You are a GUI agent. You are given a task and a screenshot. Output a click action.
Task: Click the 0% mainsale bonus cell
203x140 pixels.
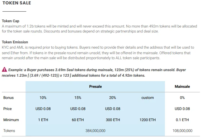(x=182, y=98)
